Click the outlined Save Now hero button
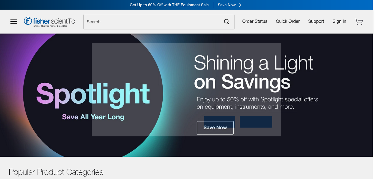The height and width of the screenshot is (179, 376). (x=215, y=128)
